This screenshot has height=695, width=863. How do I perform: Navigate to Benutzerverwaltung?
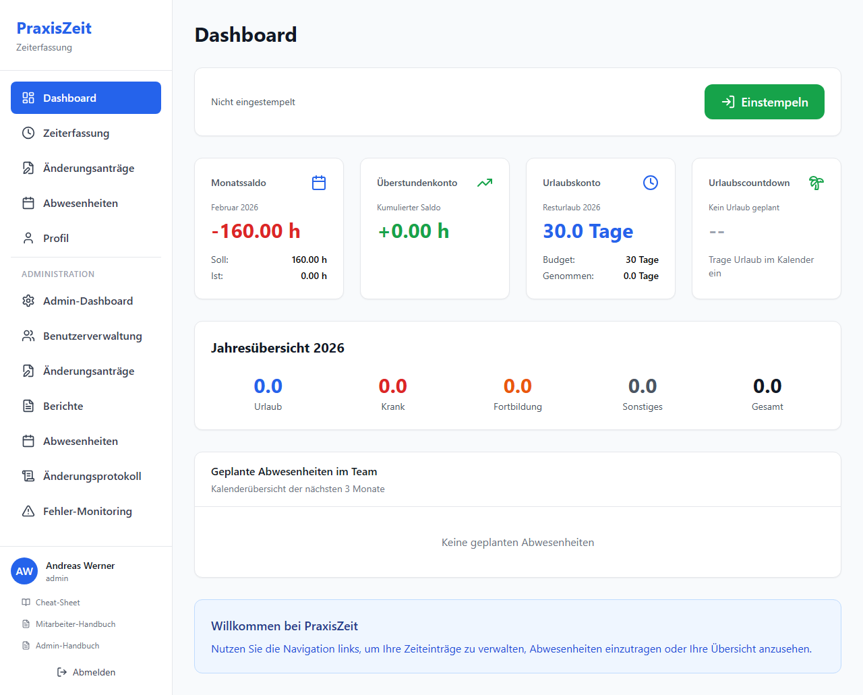pos(86,336)
